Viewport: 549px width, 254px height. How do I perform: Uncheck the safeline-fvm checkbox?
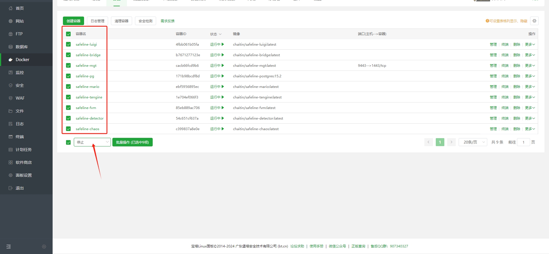pos(68,108)
